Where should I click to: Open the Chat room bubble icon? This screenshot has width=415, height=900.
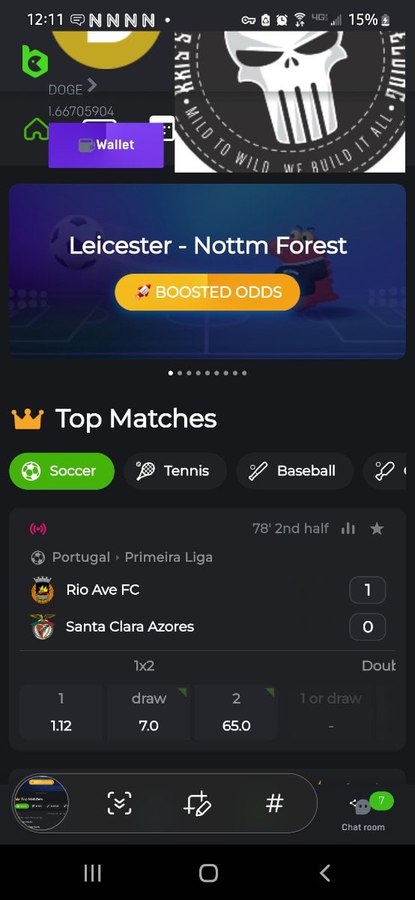[363, 806]
